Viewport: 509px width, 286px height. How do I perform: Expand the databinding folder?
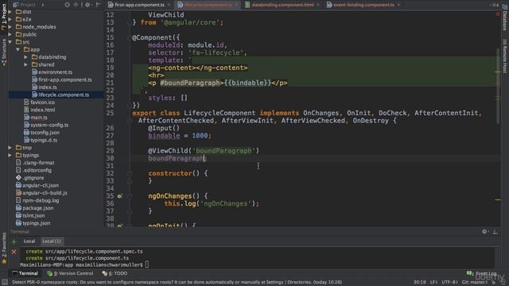[26, 57]
